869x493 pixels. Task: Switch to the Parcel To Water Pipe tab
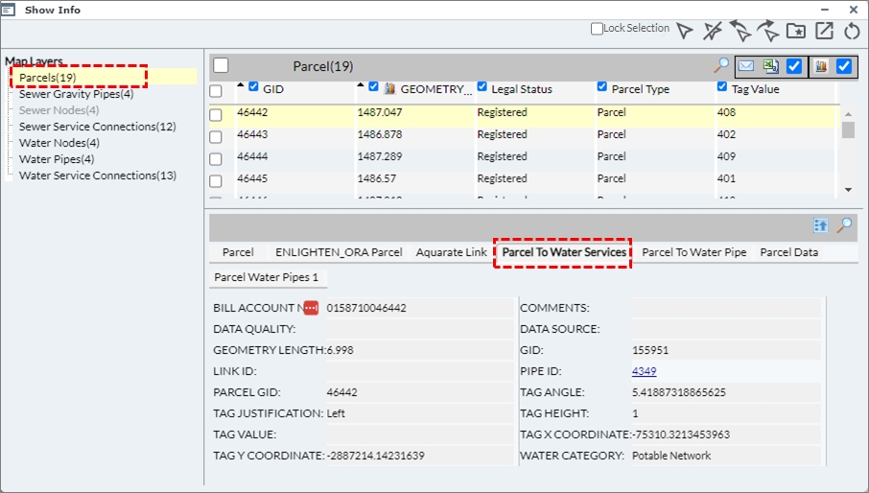pyautogui.click(x=693, y=252)
